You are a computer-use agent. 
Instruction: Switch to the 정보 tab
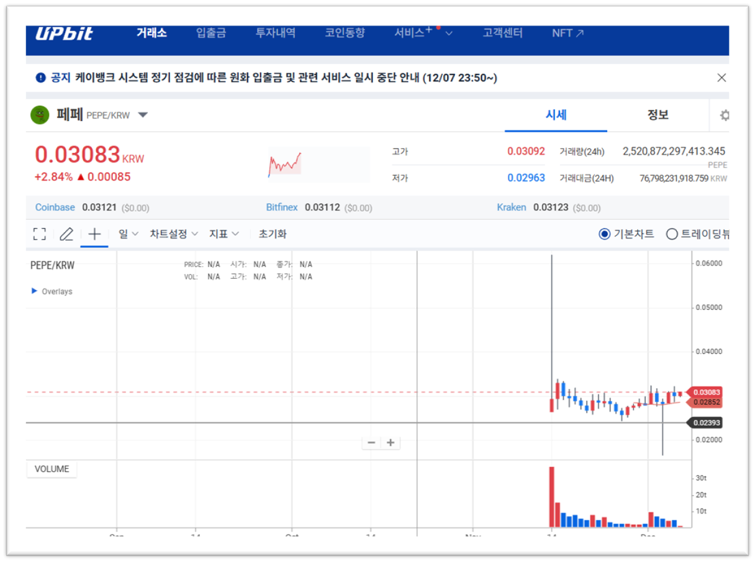click(658, 116)
